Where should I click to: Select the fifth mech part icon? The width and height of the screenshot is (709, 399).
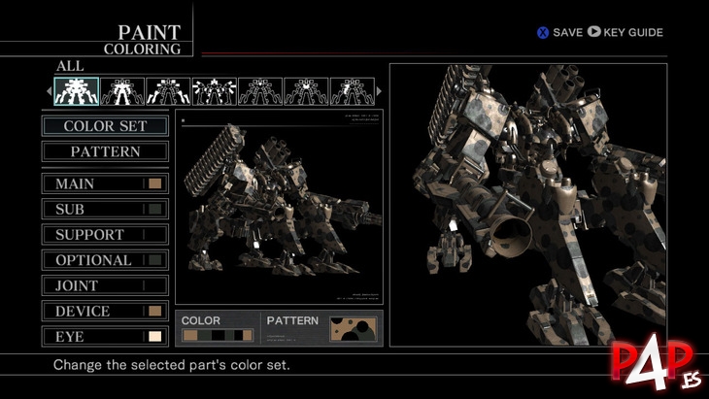(260, 91)
